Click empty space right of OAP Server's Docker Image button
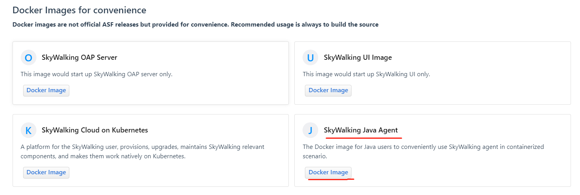 [176, 90]
